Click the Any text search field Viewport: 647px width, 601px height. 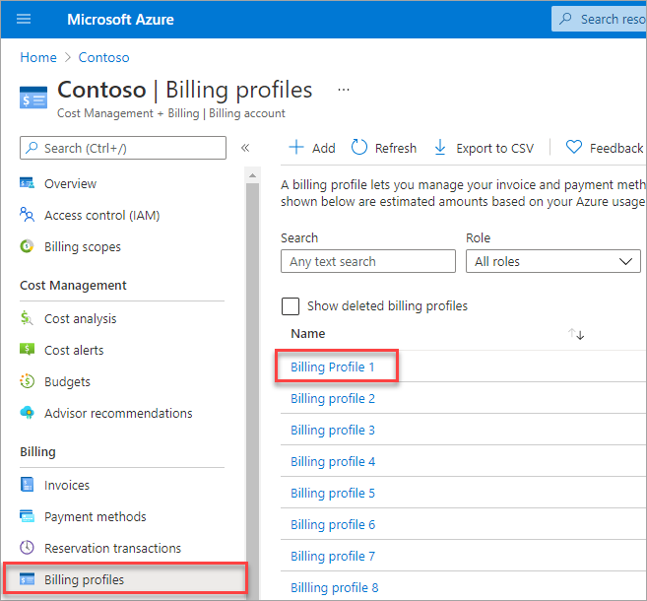pyautogui.click(x=368, y=261)
